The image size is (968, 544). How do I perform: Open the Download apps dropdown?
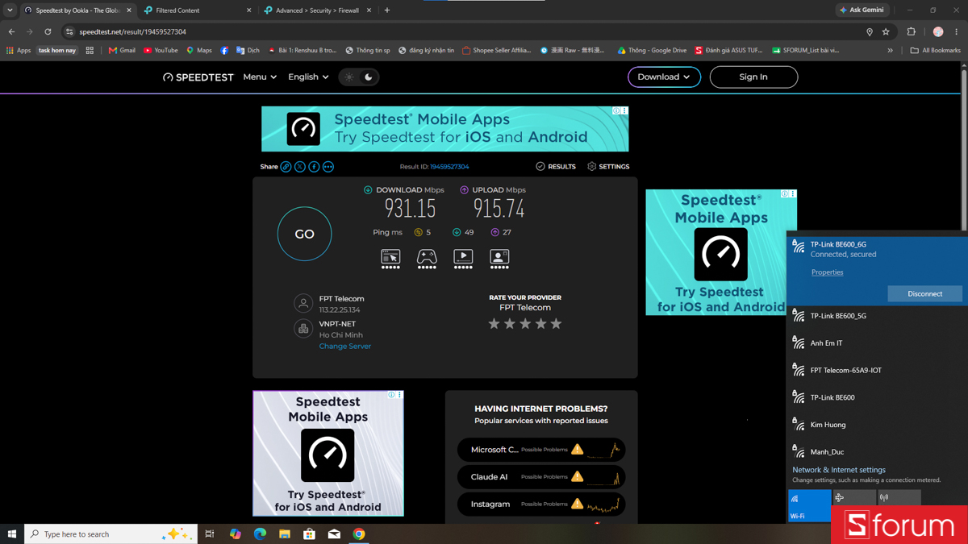click(664, 77)
